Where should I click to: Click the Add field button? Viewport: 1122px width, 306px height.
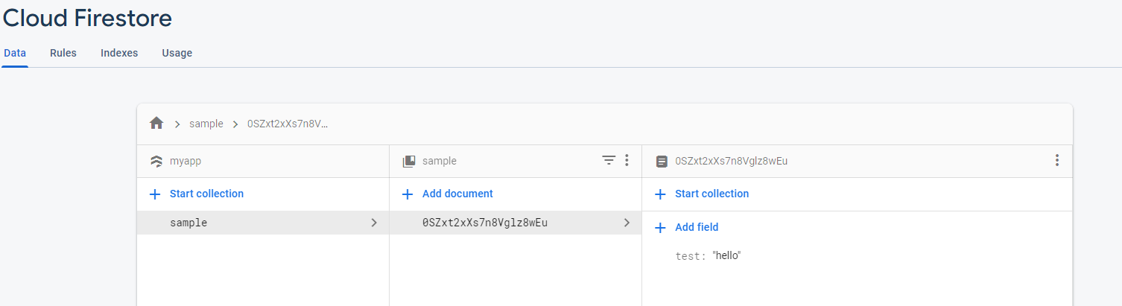pos(697,227)
